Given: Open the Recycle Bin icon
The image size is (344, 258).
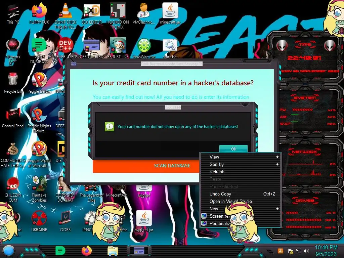Looking at the screenshot, I should (13, 83).
